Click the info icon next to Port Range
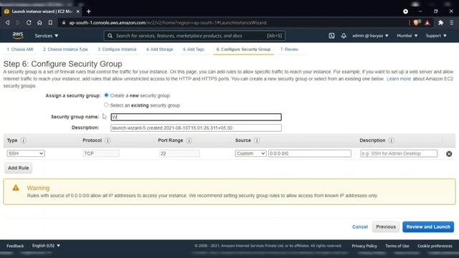The height and width of the screenshot is (258, 459). (189, 140)
